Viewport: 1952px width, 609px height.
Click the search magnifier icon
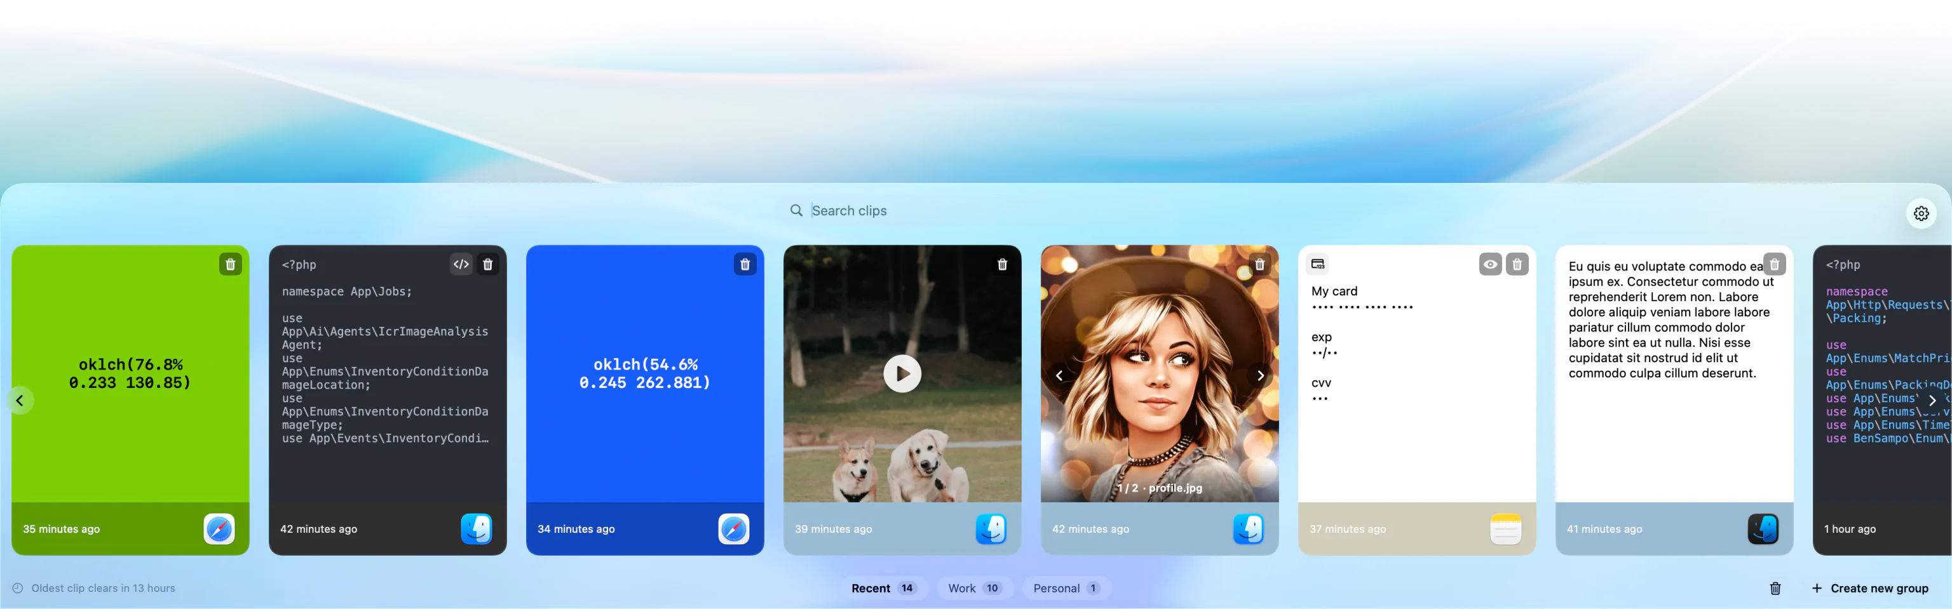click(796, 211)
